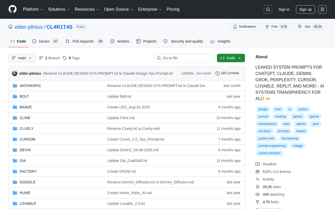Click the ANTHROPIC folder icon
Viewport: 335px width, 209px height.
pyautogui.click(x=15, y=86)
